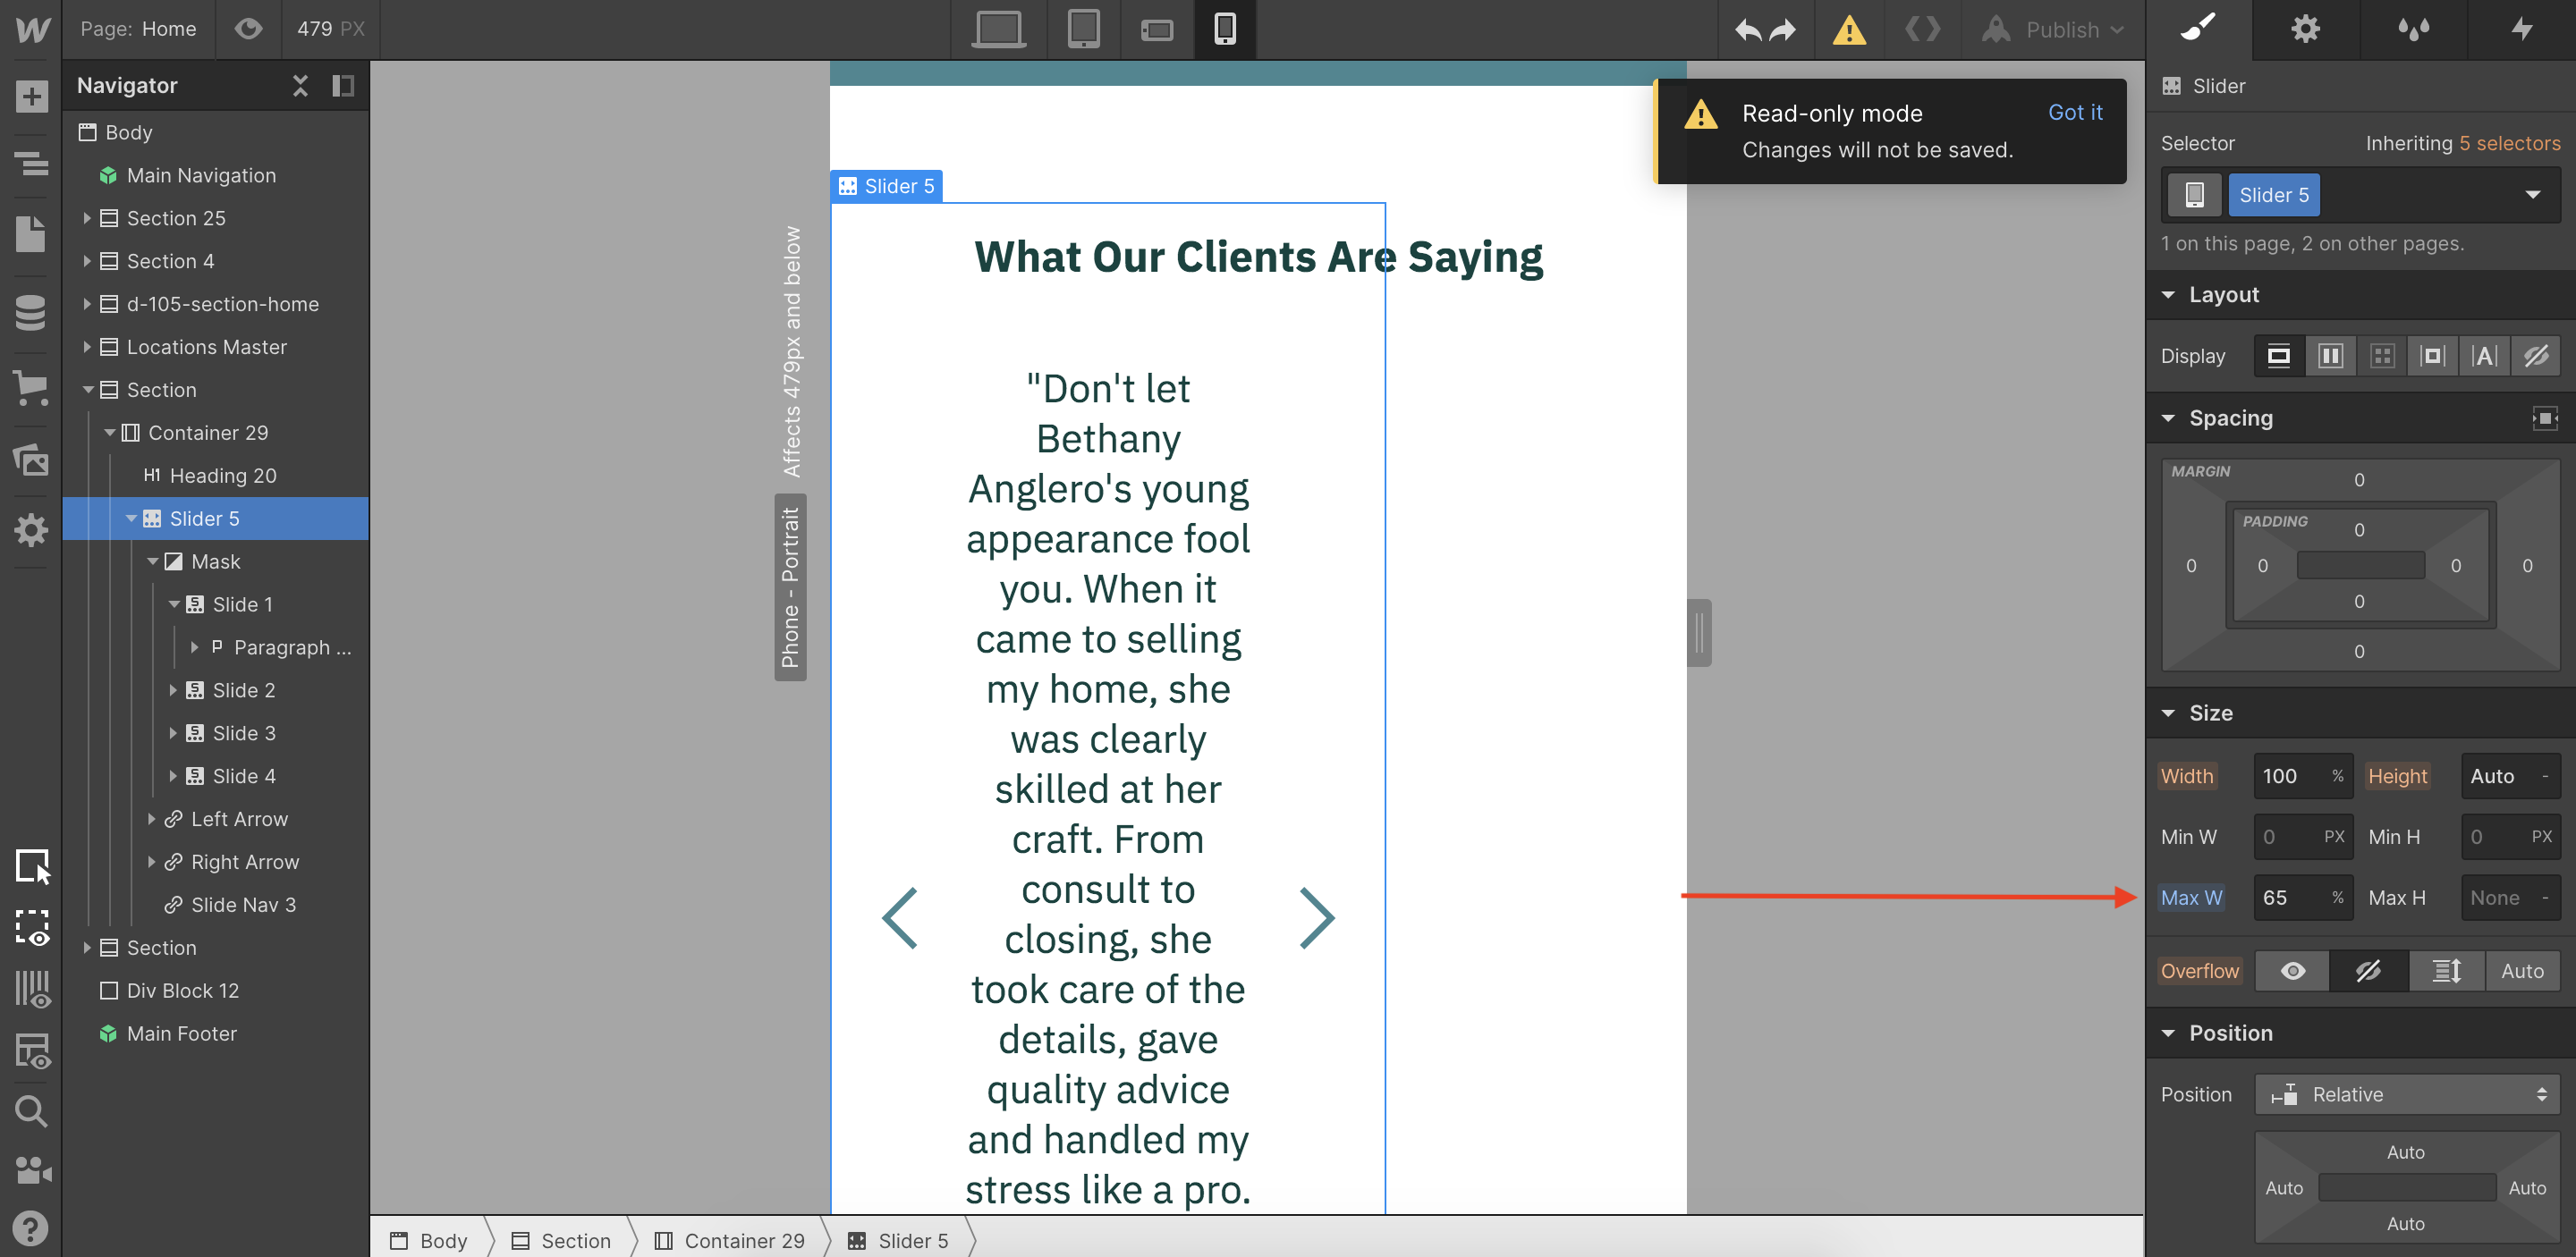
Task: Open the Element Settings gear tab
Action: coord(2305,29)
